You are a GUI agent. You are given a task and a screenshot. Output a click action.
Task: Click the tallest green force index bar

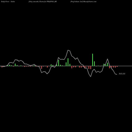93,60
